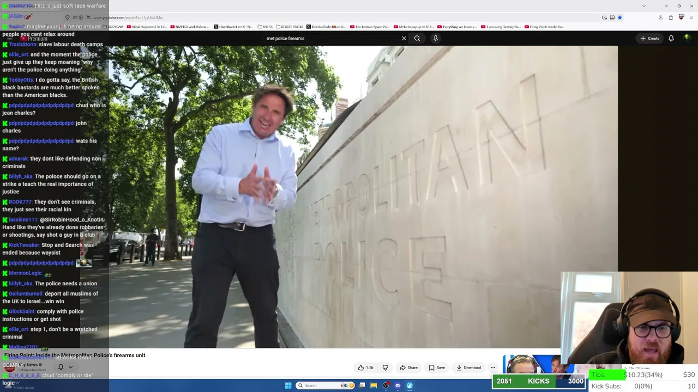The image size is (698, 392).
Task: Toggle channel subscription notification bell
Action: point(61,367)
